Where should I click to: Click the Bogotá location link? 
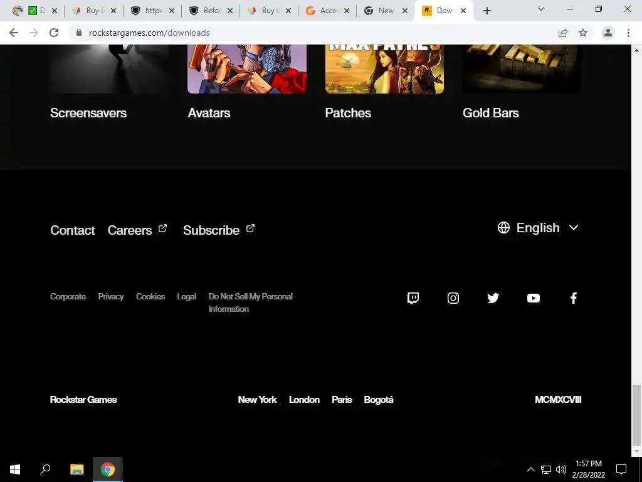point(379,400)
